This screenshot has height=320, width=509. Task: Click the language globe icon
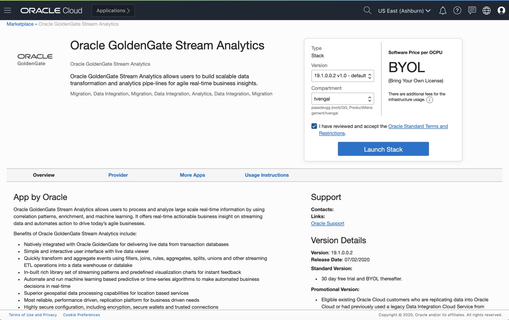pyautogui.click(x=486, y=10)
